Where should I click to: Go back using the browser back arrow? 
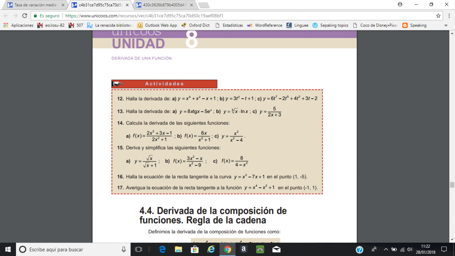point(6,16)
